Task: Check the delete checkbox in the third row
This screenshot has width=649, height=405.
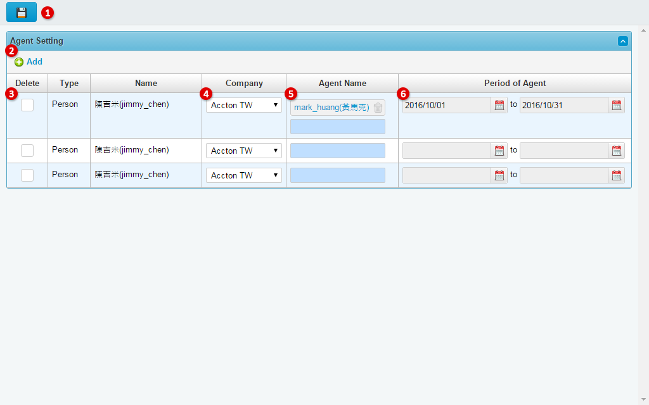Action: 27,175
